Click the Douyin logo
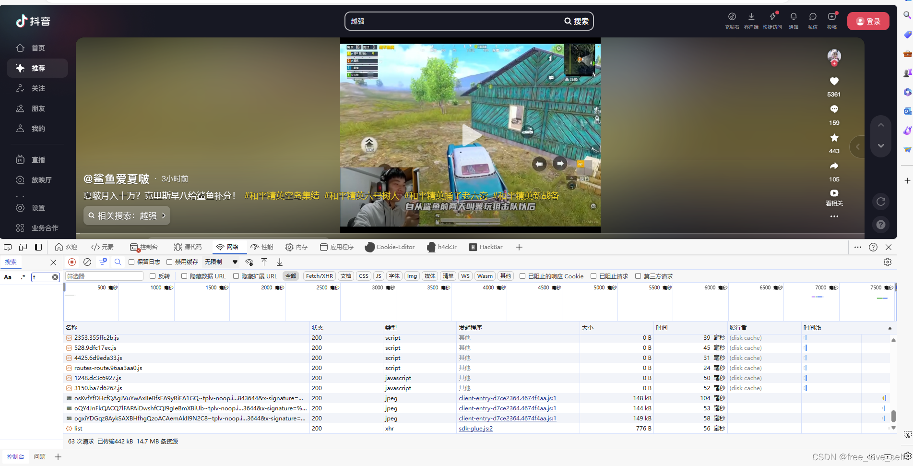Screen dimensions: 913x466 [x=33, y=21]
